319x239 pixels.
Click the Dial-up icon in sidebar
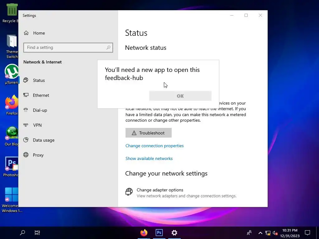point(26,110)
